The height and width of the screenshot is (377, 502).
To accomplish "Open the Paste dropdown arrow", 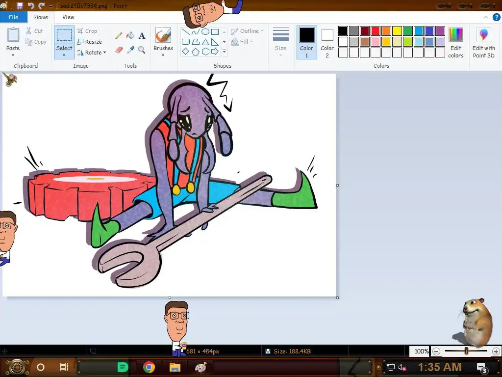I will tap(13, 55).
